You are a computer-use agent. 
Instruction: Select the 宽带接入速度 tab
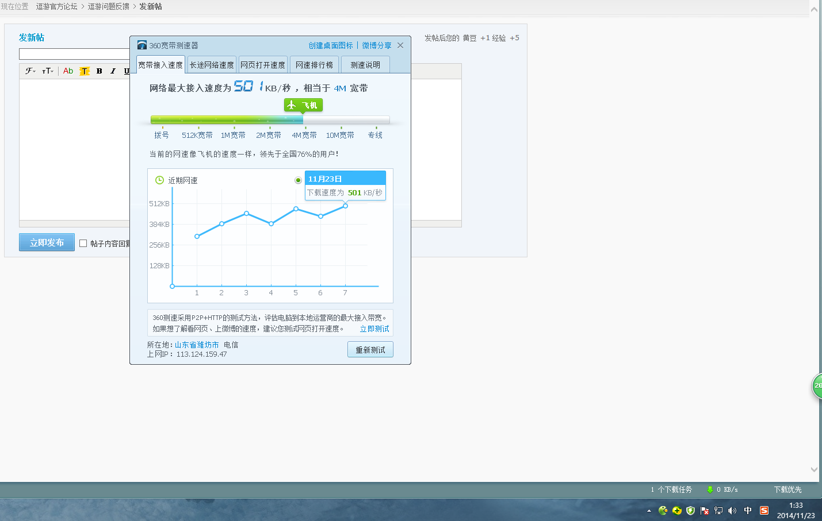[160, 65]
